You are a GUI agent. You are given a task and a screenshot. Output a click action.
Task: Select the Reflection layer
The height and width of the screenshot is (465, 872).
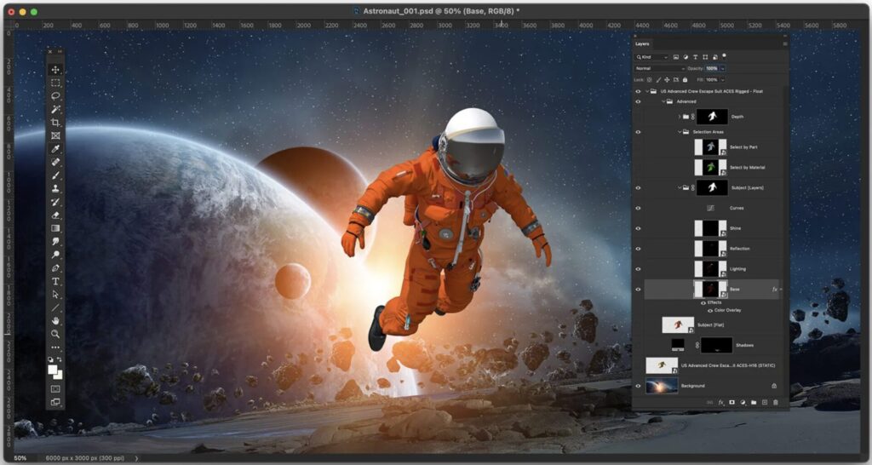pyautogui.click(x=741, y=249)
